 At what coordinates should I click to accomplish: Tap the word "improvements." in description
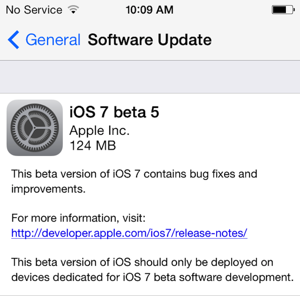(x=49, y=189)
